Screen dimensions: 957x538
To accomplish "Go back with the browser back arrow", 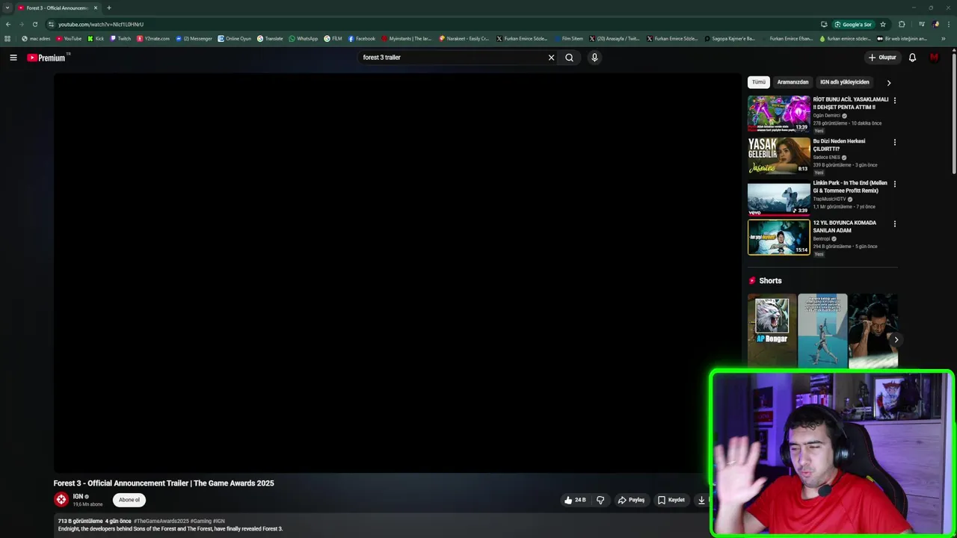I will 8,24.
